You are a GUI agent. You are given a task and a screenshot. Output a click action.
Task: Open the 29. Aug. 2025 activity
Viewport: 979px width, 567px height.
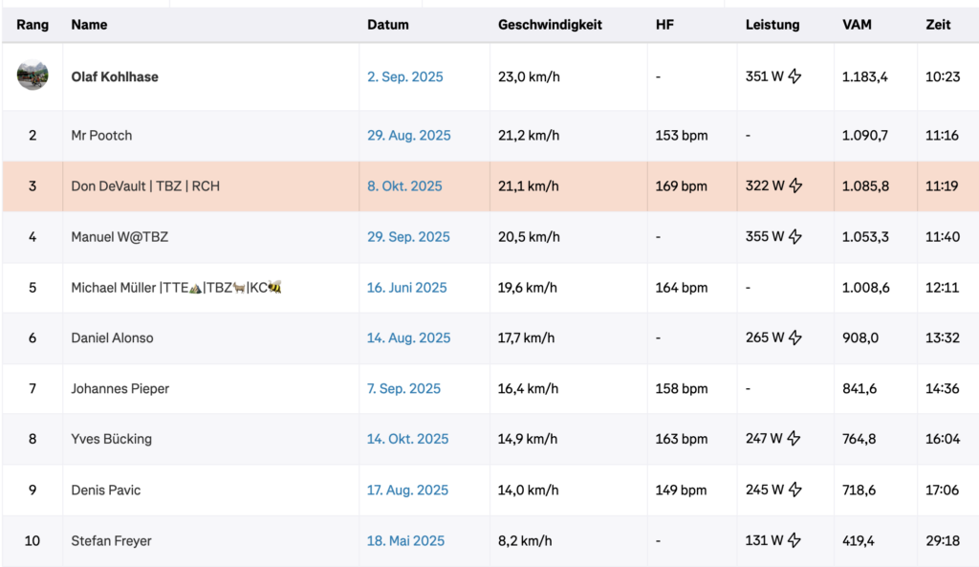[409, 135]
